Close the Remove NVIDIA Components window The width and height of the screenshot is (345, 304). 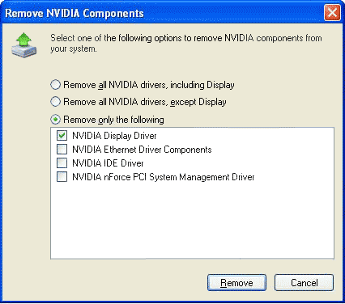pos(332,13)
